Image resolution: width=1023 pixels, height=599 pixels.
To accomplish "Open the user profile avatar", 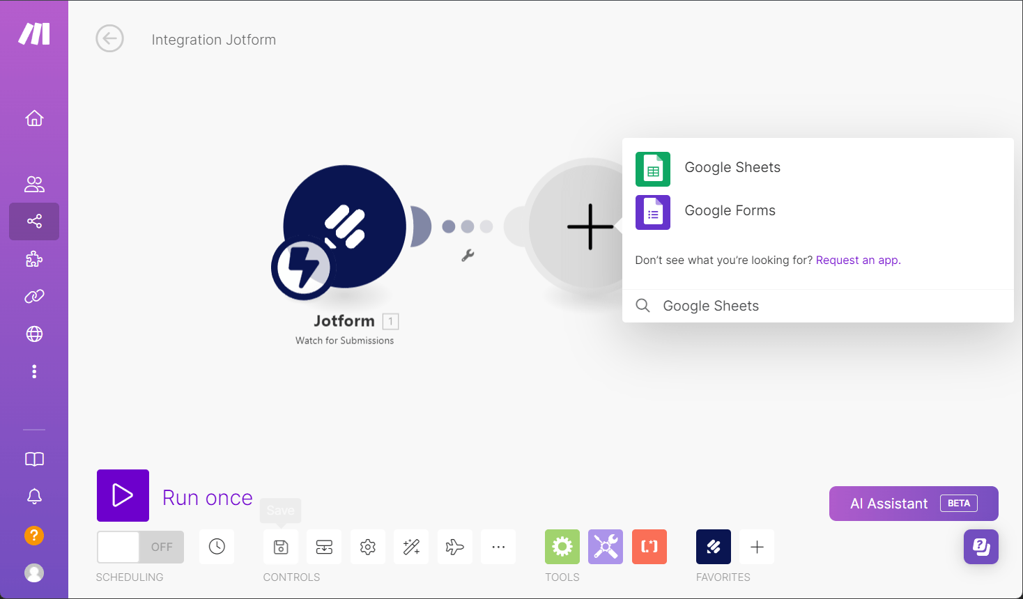I will coord(34,573).
